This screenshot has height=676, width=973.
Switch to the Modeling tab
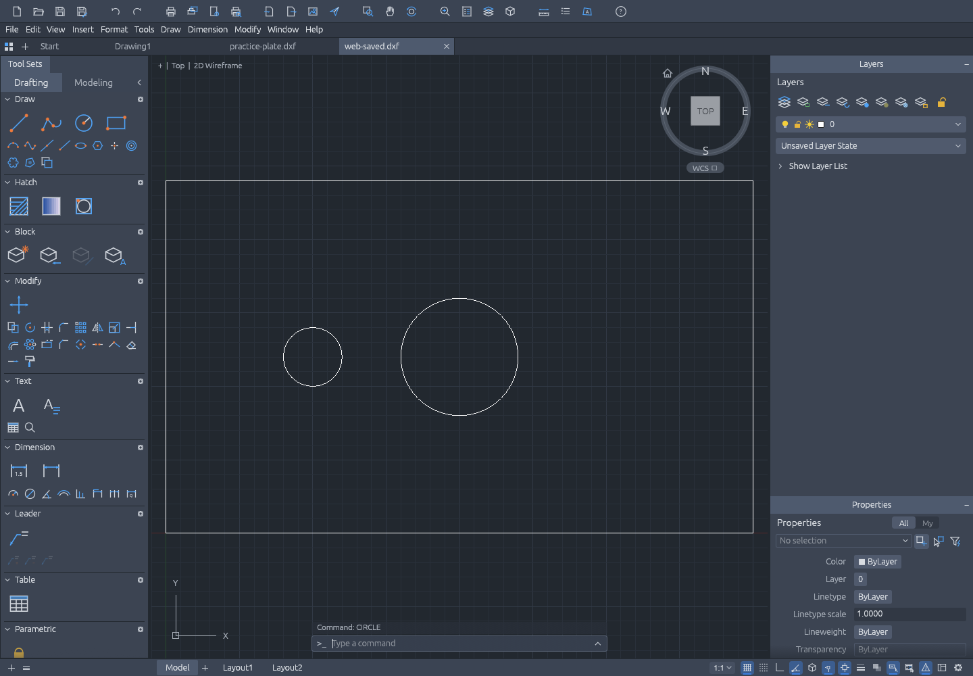[x=93, y=82]
